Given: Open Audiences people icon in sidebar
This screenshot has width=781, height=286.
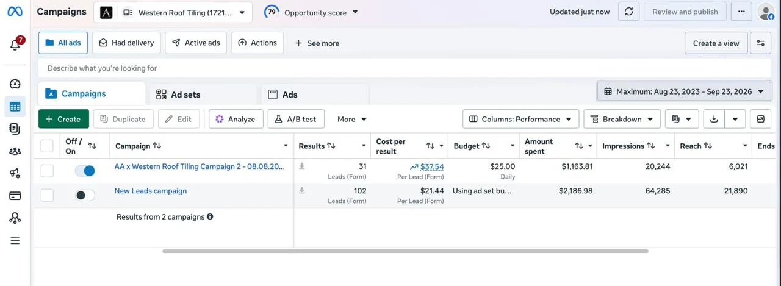Looking at the screenshot, I should (x=15, y=151).
